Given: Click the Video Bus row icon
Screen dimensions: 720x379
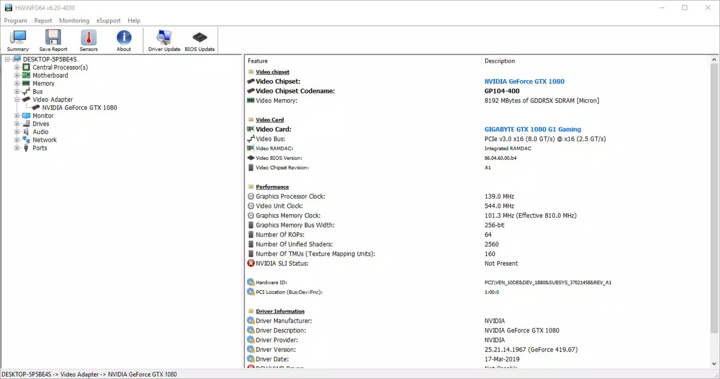Looking at the screenshot, I should click(251, 139).
